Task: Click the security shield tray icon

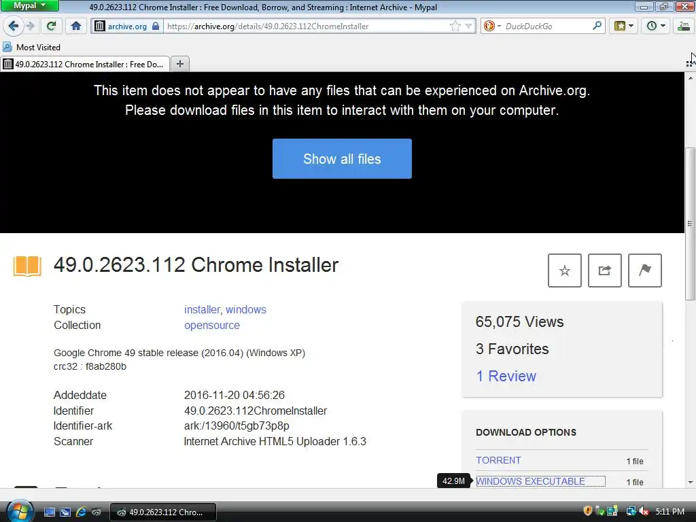Action: click(x=588, y=511)
